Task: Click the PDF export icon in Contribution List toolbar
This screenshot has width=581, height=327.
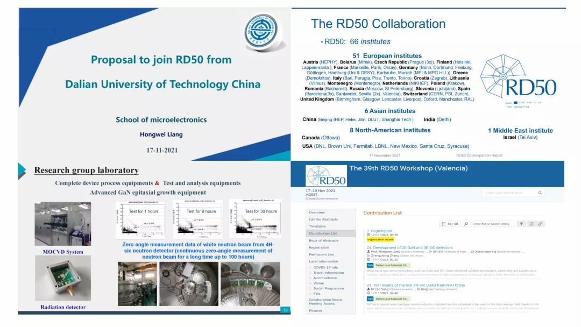Action: (x=531, y=224)
